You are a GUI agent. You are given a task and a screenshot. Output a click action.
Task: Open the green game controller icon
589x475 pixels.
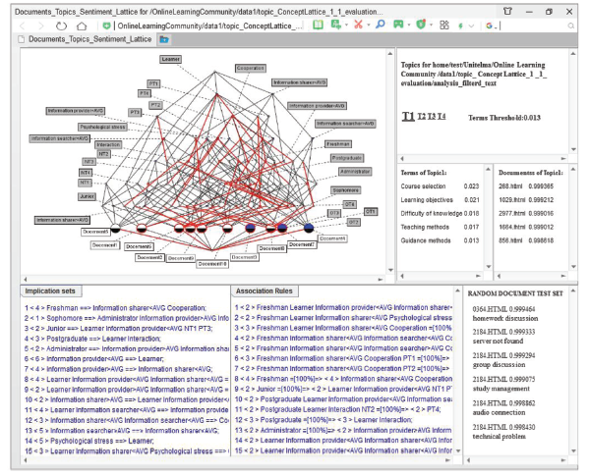pyautogui.click(x=398, y=25)
